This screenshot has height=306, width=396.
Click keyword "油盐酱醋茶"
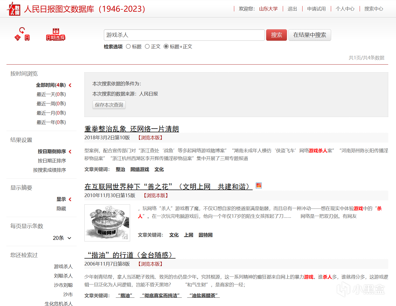click(x=203, y=296)
